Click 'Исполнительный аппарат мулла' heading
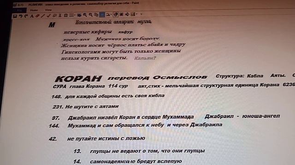Viewport: 295px width, 165px height. click(x=113, y=22)
